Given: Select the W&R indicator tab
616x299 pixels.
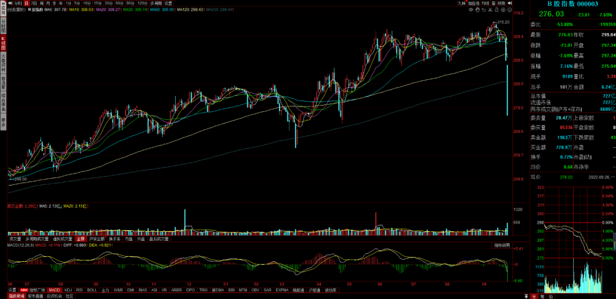Looking at the screenshot, I should [x=118, y=290].
